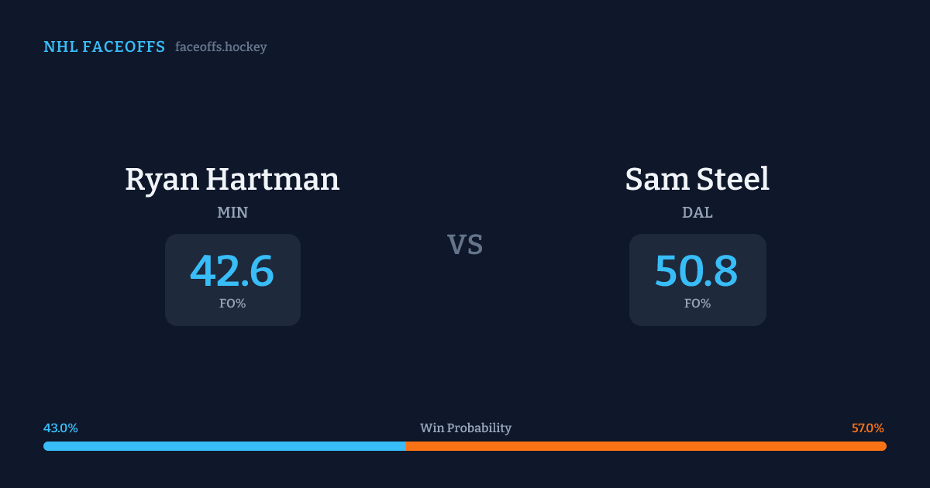Image resolution: width=930 pixels, height=488 pixels.
Task: Click the VS text between players
Action: [x=465, y=245]
